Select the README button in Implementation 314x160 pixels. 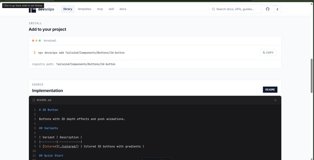pos(270,90)
